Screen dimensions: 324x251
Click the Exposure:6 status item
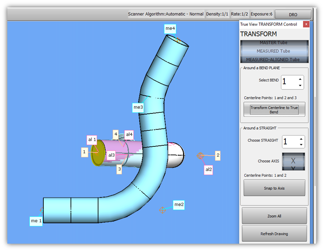pyautogui.click(x=261, y=14)
